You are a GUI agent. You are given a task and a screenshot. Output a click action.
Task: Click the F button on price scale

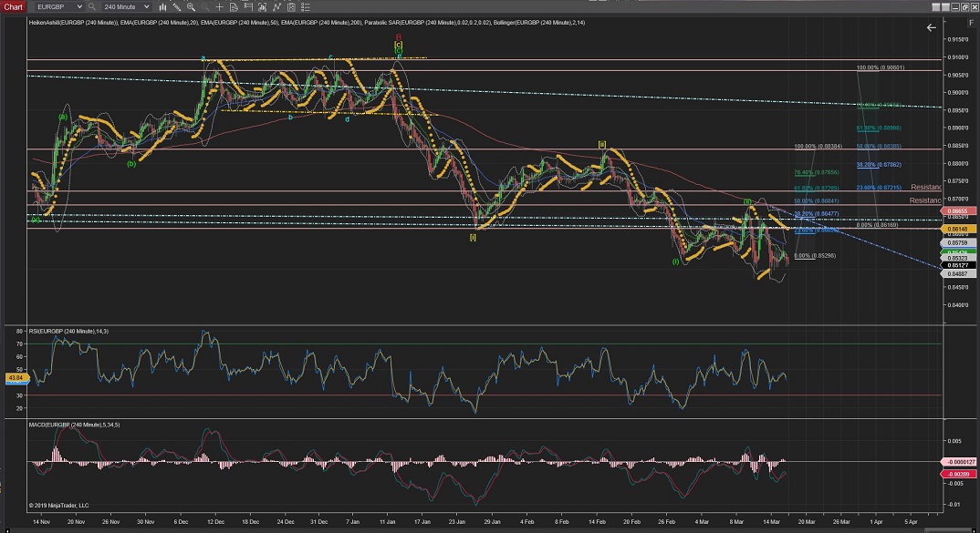[971, 23]
